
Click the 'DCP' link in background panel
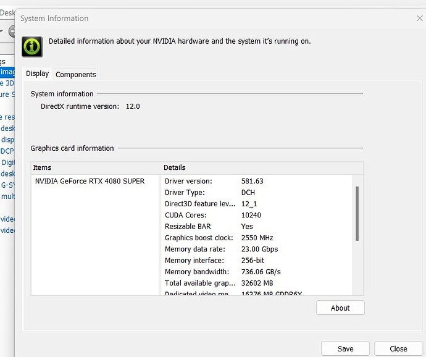[7, 151]
